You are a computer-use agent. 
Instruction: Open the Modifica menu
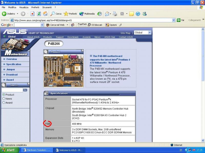[x=12, y=7]
